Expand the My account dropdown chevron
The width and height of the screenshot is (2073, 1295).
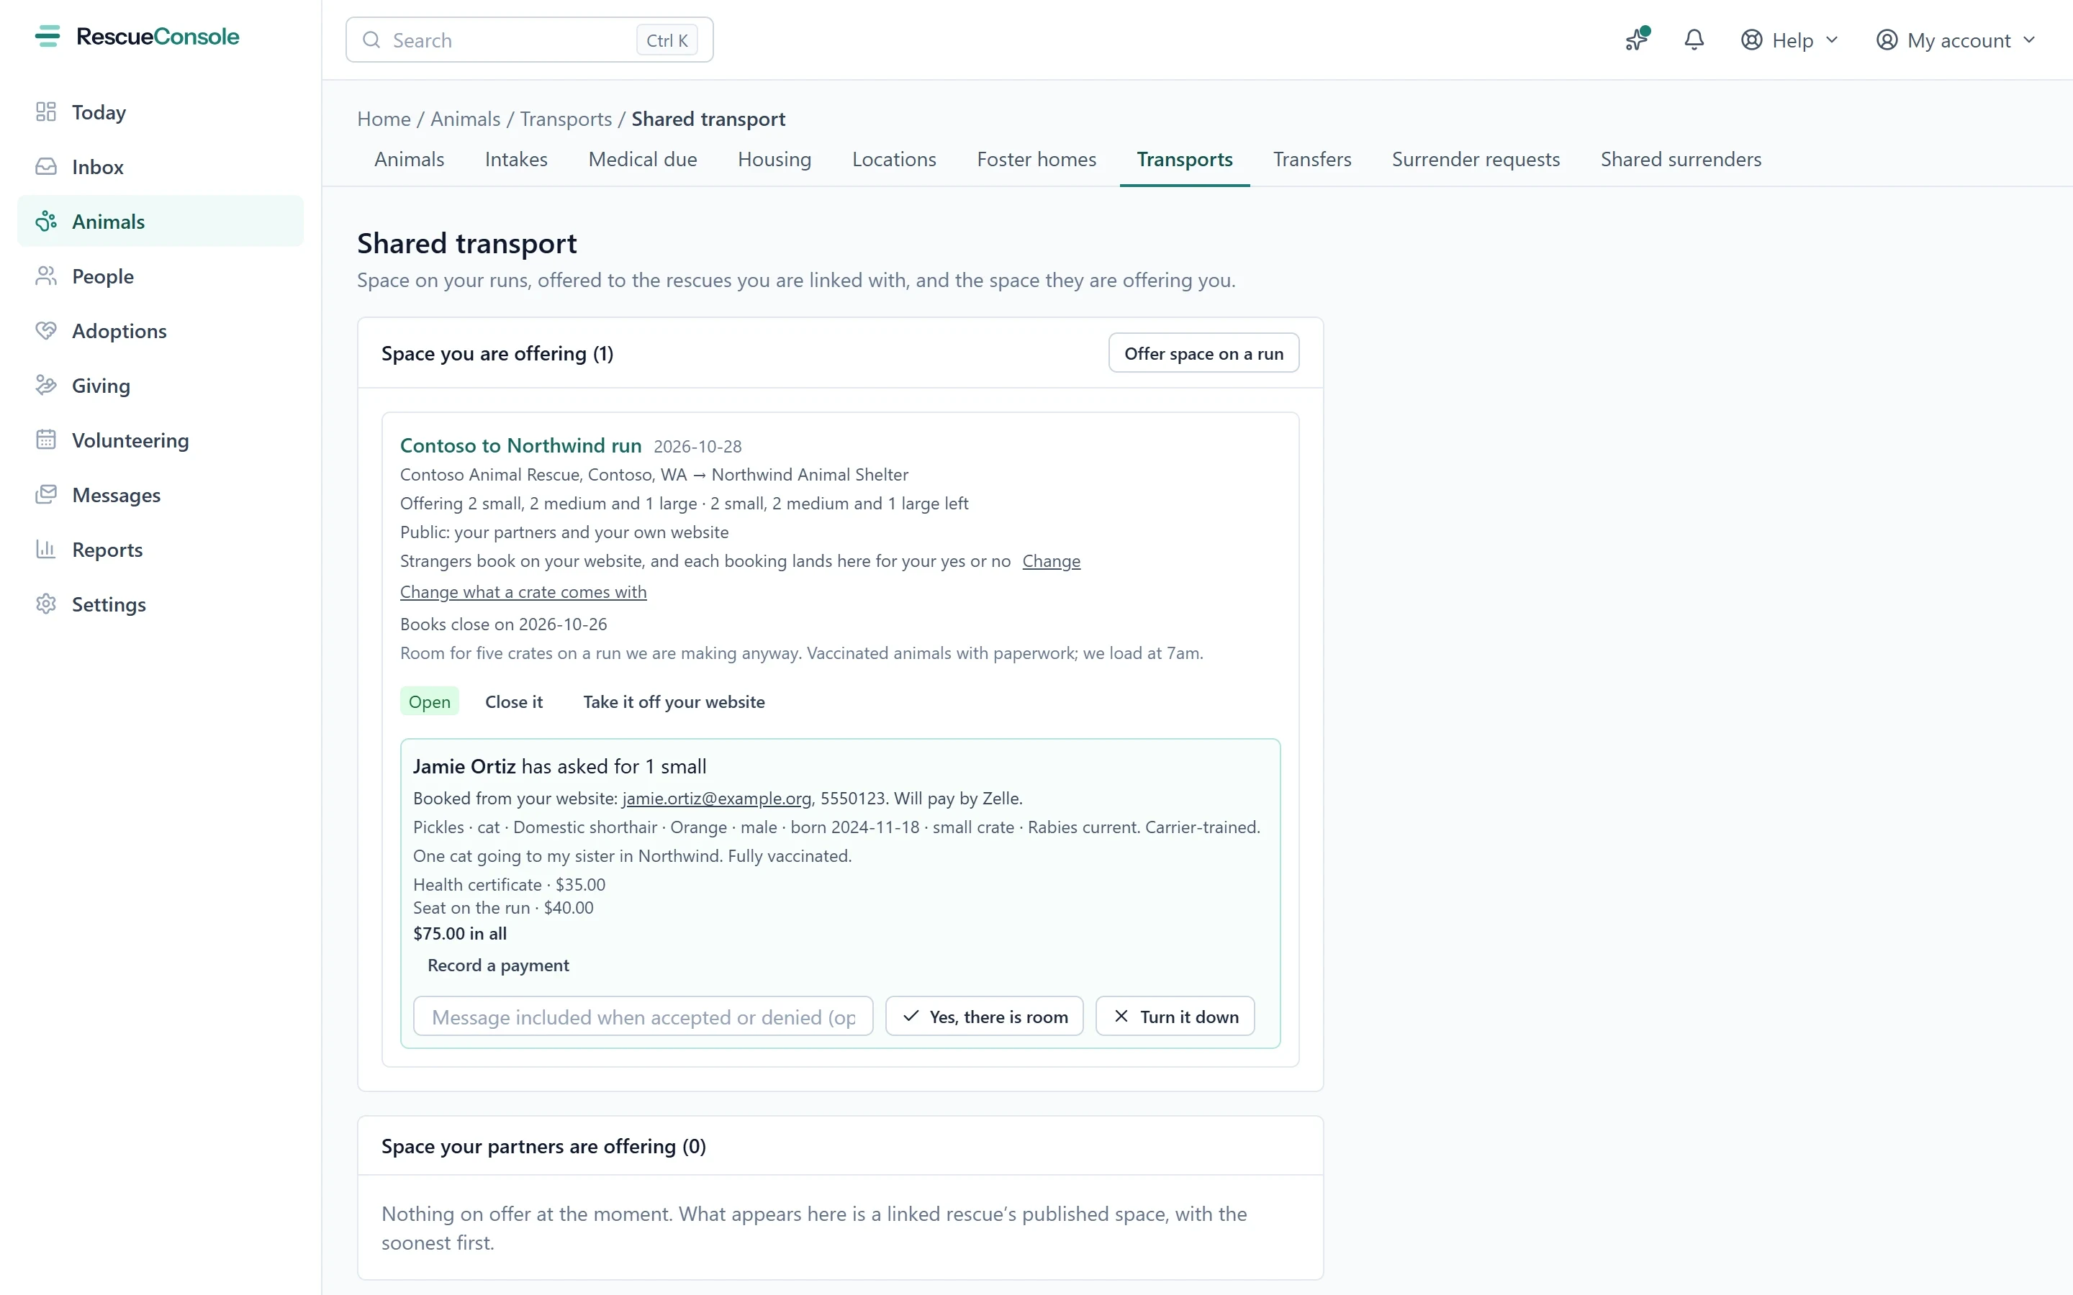click(2029, 40)
